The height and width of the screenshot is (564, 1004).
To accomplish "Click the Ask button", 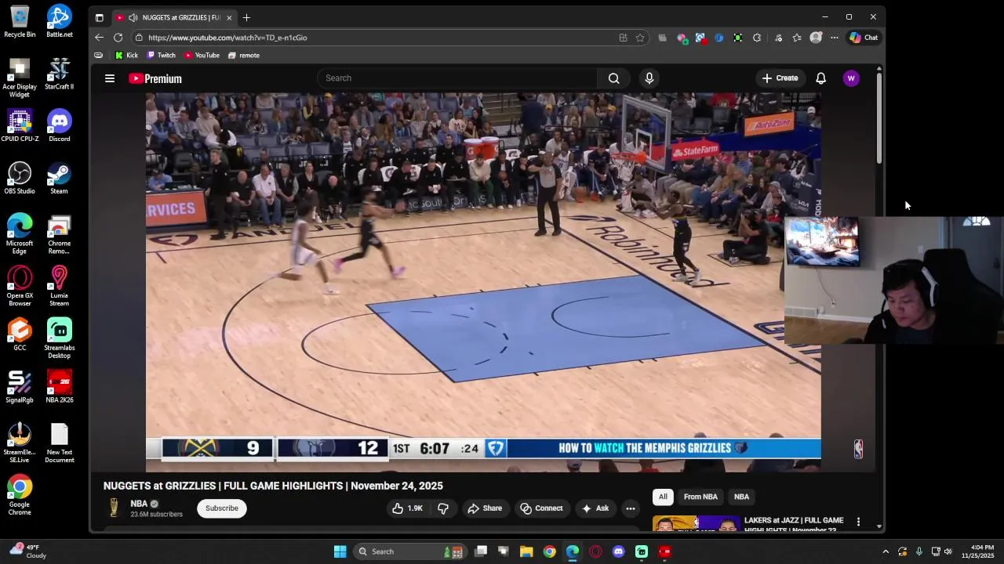I will 595,508.
